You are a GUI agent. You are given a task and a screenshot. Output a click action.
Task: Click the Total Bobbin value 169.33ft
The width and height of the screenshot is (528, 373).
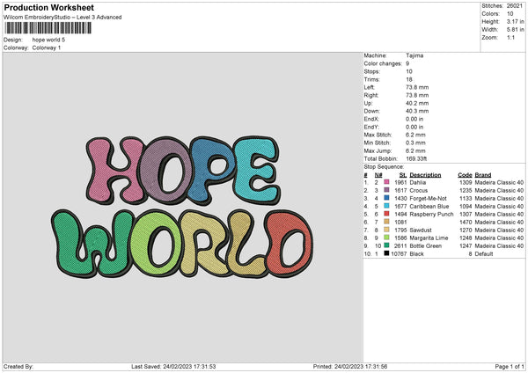tap(416, 158)
